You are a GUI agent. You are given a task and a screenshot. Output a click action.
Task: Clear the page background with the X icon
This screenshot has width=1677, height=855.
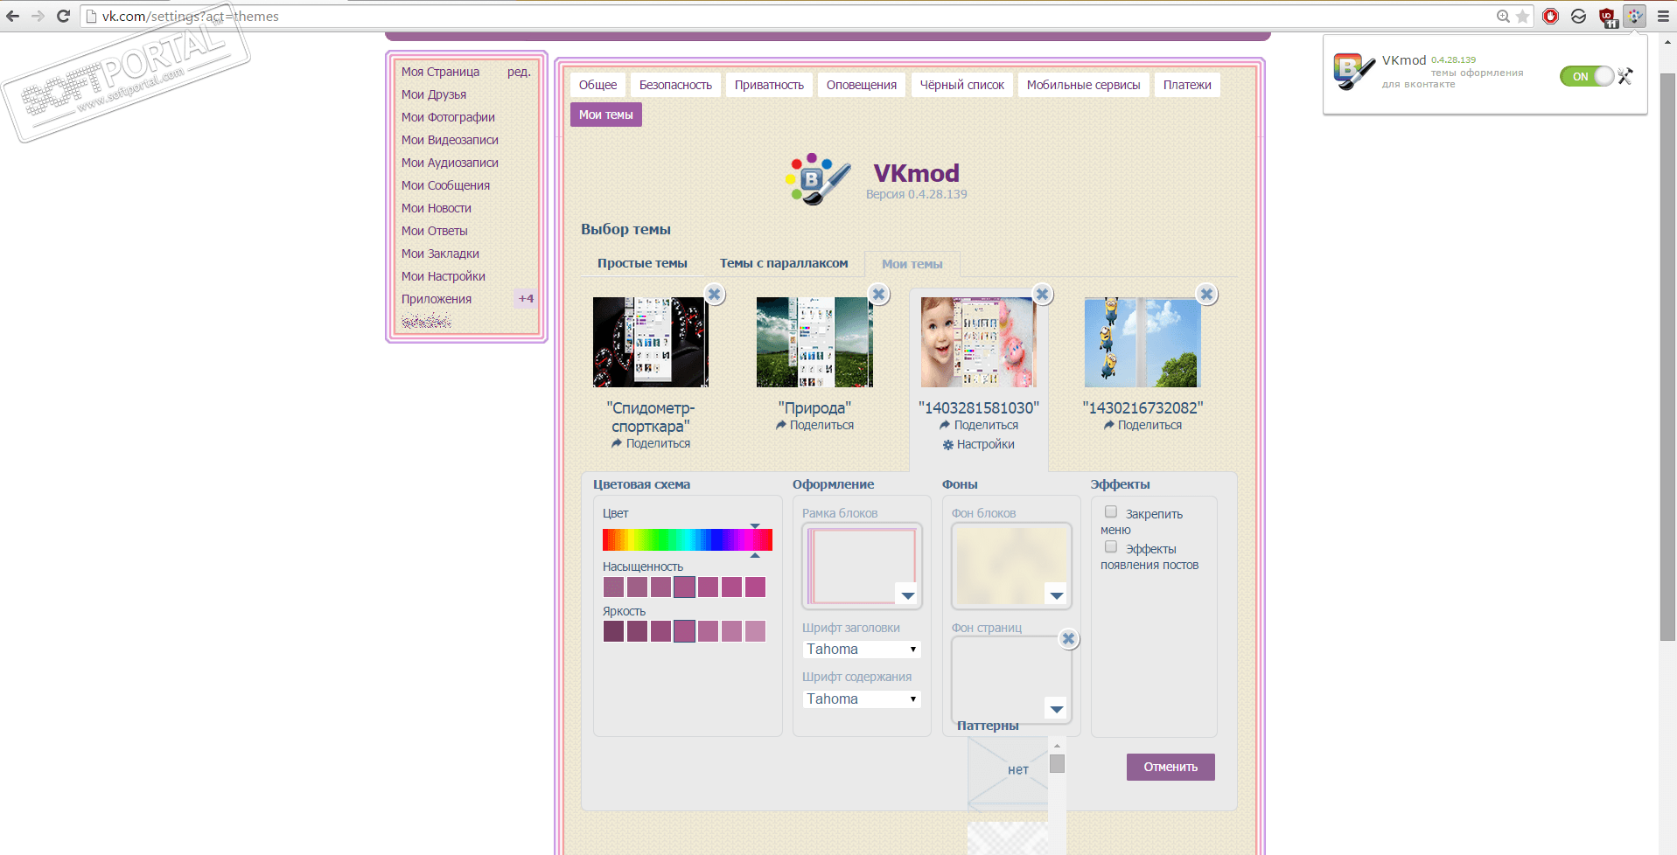(1068, 639)
